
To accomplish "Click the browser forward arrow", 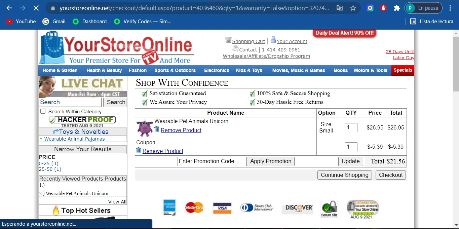I will [23, 8].
